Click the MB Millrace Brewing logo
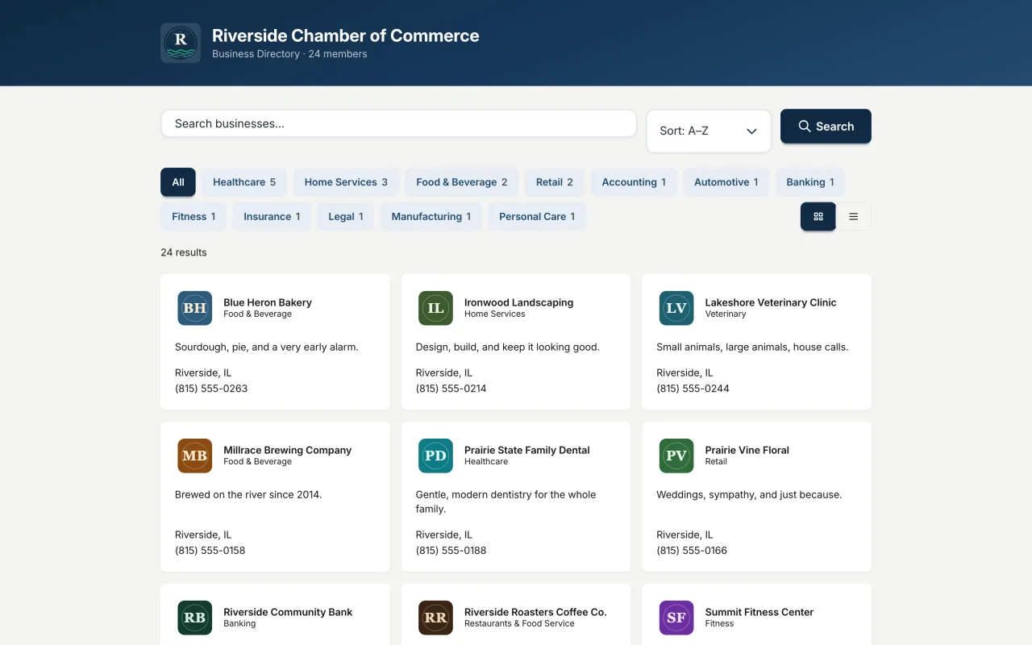This screenshot has width=1032, height=645. click(x=194, y=456)
